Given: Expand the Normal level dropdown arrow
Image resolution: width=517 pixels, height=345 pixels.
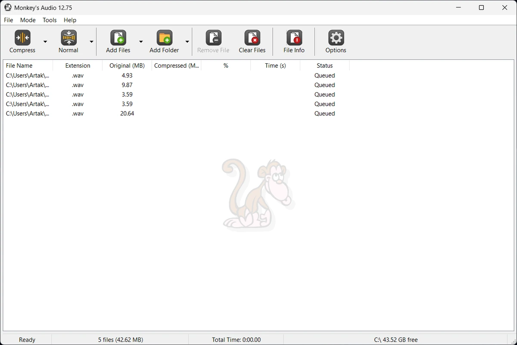Looking at the screenshot, I should click(x=91, y=41).
